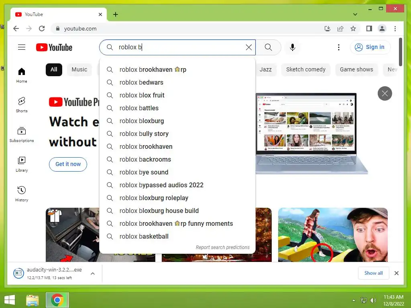Choose suggestion roblox backrooms

coord(177,160)
